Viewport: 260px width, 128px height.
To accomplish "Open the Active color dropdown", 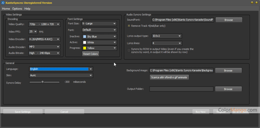I will [99, 42].
